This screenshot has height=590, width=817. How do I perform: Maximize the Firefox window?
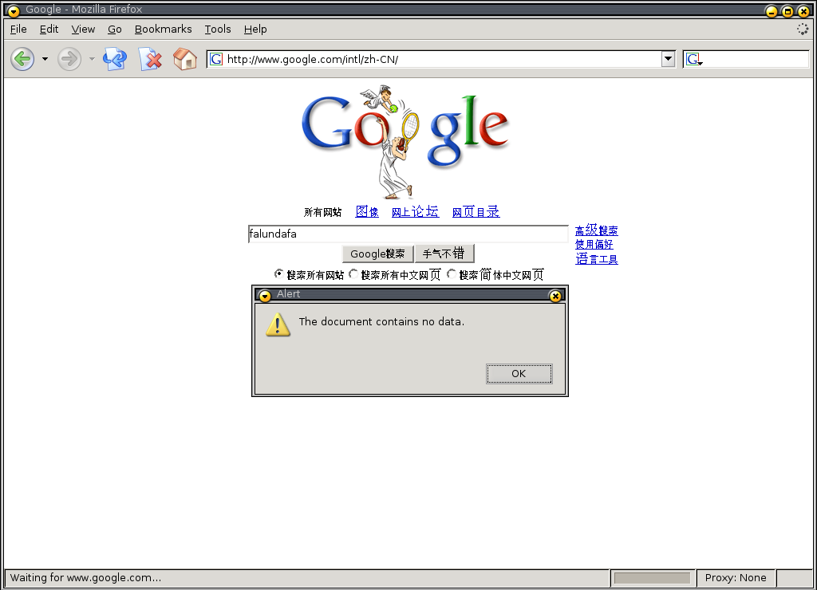(x=787, y=11)
